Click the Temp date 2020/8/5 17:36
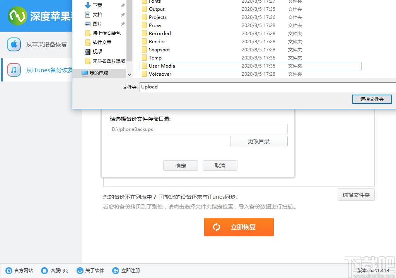396x278 pixels. (x=258, y=58)
